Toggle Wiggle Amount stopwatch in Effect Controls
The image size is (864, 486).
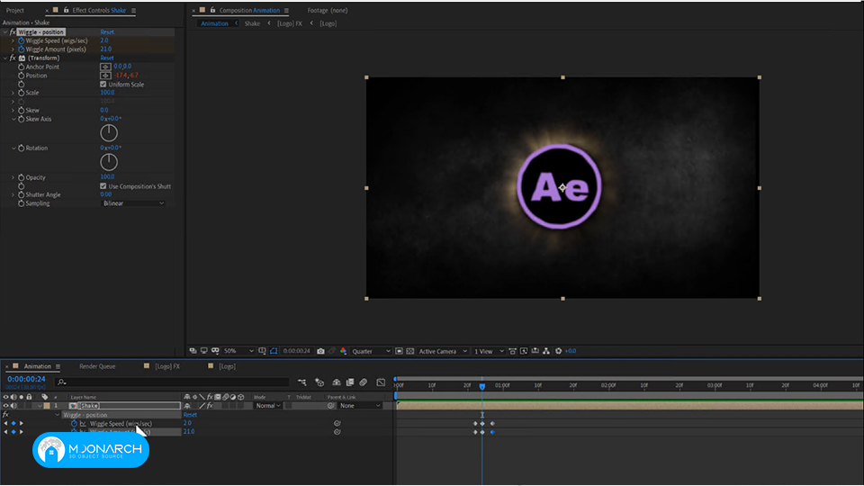click(21, 49)
